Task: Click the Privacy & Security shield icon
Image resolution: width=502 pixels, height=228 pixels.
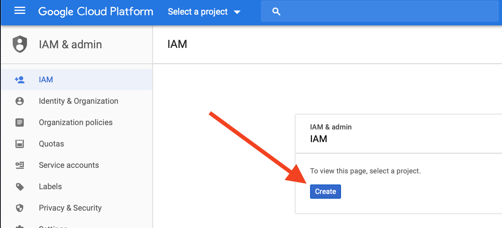Action: tap(19, 208)
